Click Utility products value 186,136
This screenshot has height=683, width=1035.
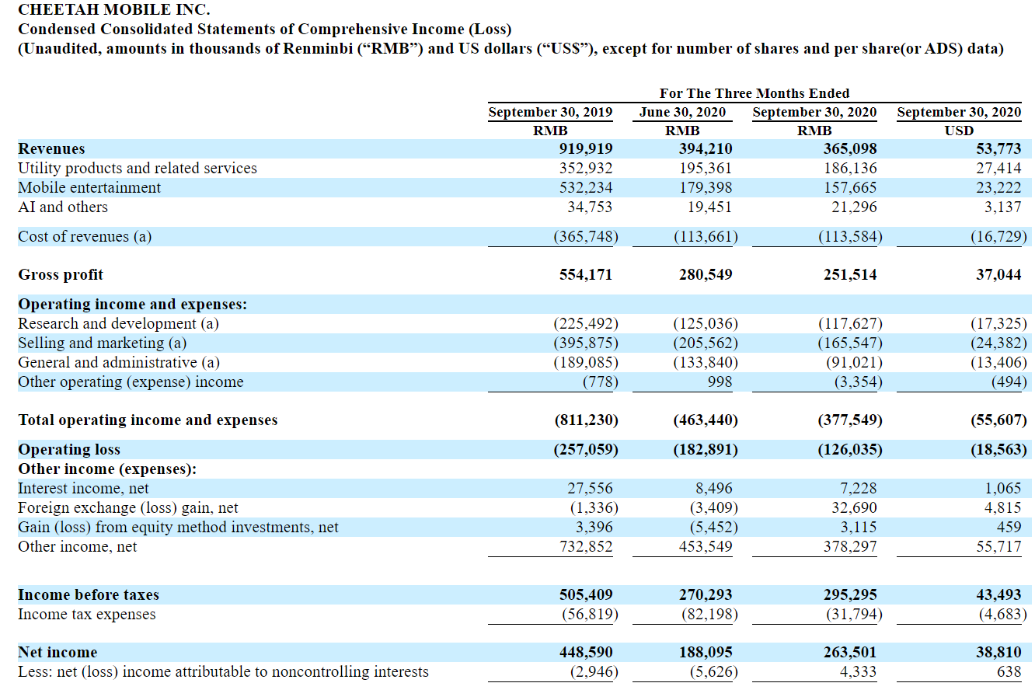click(850, 168)
